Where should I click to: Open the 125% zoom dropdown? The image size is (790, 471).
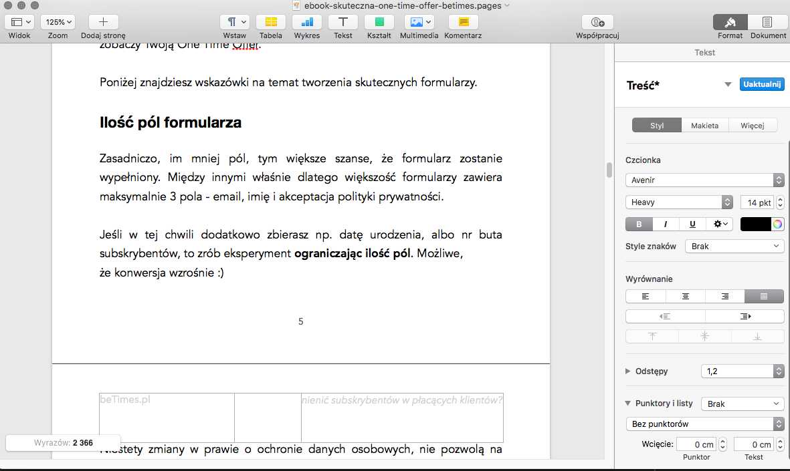click(58, 22)
